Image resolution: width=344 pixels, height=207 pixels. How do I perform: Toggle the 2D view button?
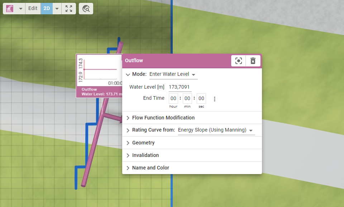click(47, 8)
